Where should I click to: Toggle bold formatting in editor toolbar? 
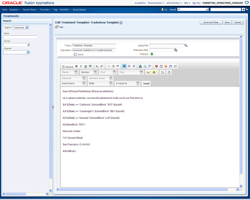click(77, 66)
